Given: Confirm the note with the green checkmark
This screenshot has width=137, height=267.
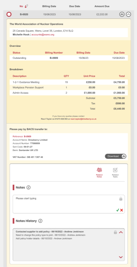Looking at the screenshot, I should pyautogui.click(x=118, y=210).
